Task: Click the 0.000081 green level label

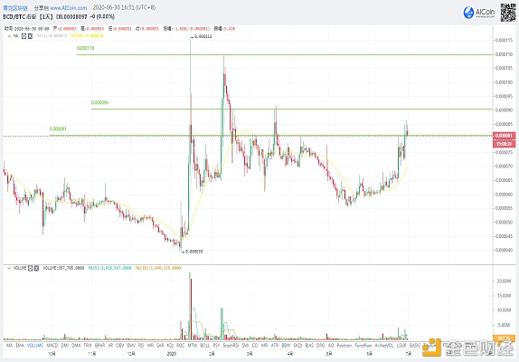Action: [x=58, y=129]
